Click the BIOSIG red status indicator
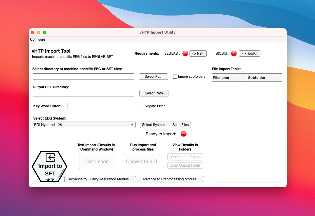The width and height of the screenshot is (315, 216). (234, 53)
